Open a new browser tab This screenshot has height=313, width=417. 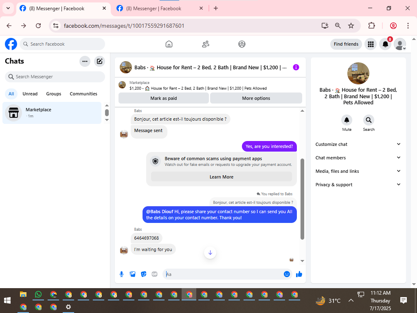tap(216, 8)
